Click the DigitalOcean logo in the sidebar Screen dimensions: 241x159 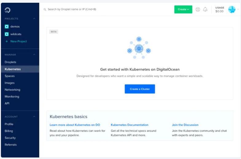(x=7, y=10)
